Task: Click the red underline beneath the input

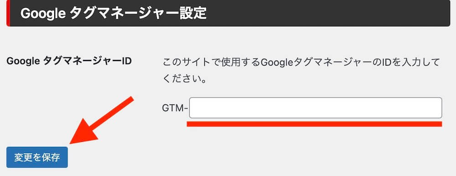Action: point(314,124)
